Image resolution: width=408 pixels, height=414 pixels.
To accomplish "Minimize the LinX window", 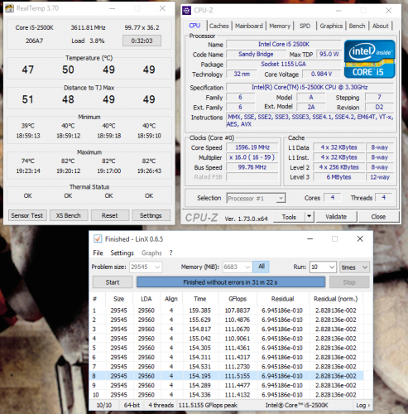I will (310, 238).
